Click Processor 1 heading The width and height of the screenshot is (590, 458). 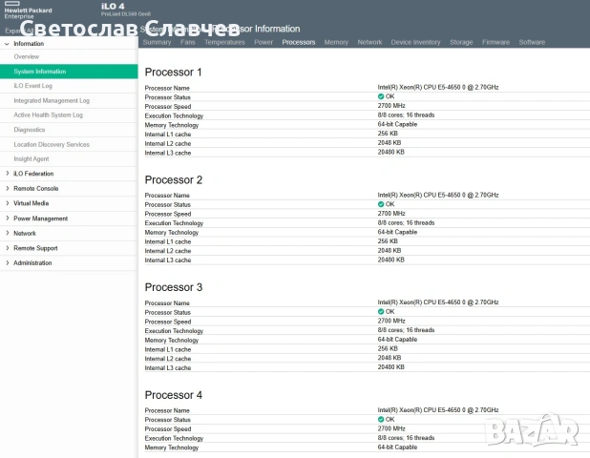pyautogui.click(x=174, y=73)
